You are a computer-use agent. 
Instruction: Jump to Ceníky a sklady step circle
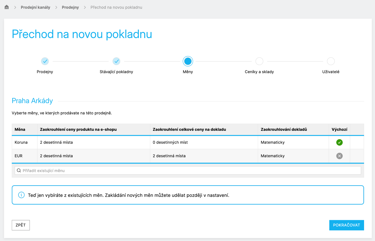pyautogui.click(x=259, y=61)
